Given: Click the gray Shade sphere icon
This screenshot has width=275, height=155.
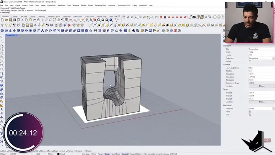Looking at the screenshot, I should point(103,20).
